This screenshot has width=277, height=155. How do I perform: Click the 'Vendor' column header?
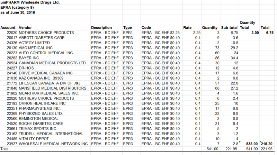pos(25,28)
